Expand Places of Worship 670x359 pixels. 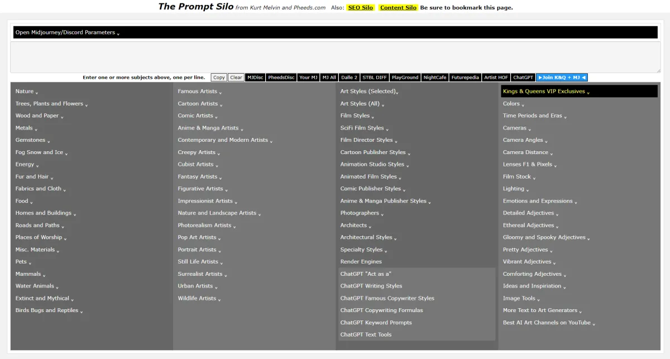[x=41, y=238]
